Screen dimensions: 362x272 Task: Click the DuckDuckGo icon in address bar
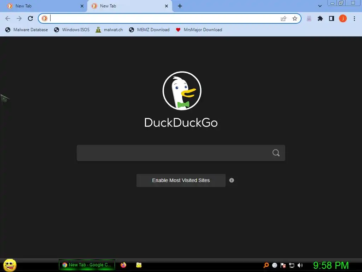pyautogui.click(x=45, y=18)
